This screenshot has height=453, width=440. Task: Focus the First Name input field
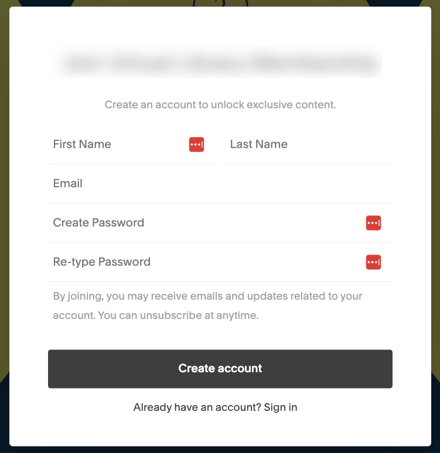[117, 145]
